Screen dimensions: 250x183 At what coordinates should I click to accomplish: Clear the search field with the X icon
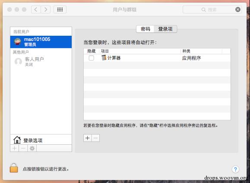click(238, 9)
